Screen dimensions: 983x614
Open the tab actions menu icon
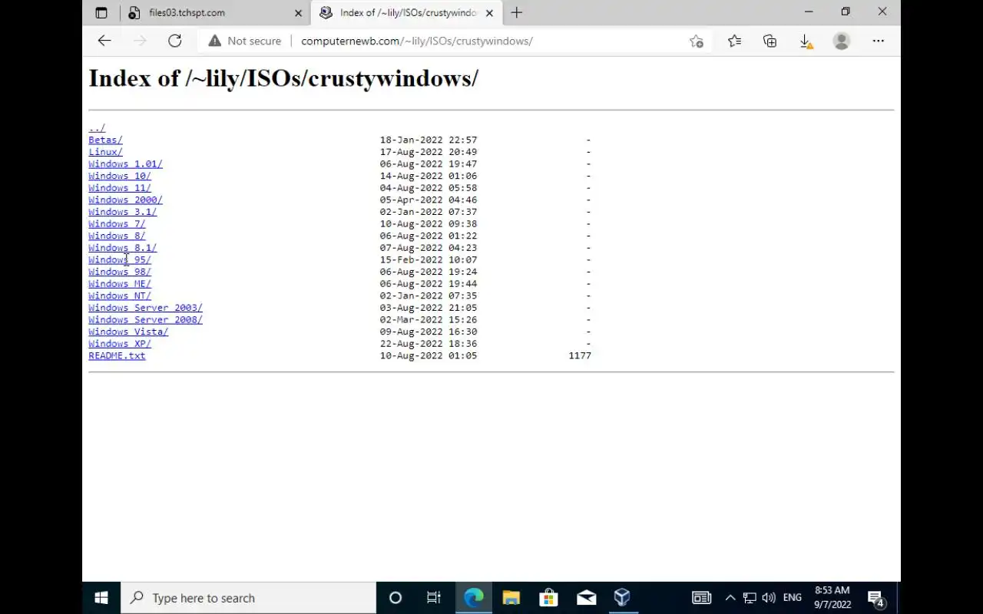point(101,12)
